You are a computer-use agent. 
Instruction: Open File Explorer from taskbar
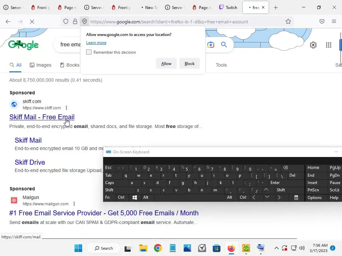(x=143, y=248)
